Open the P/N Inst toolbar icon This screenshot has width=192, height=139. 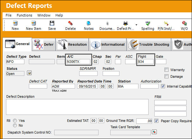(x=166, y=23)
